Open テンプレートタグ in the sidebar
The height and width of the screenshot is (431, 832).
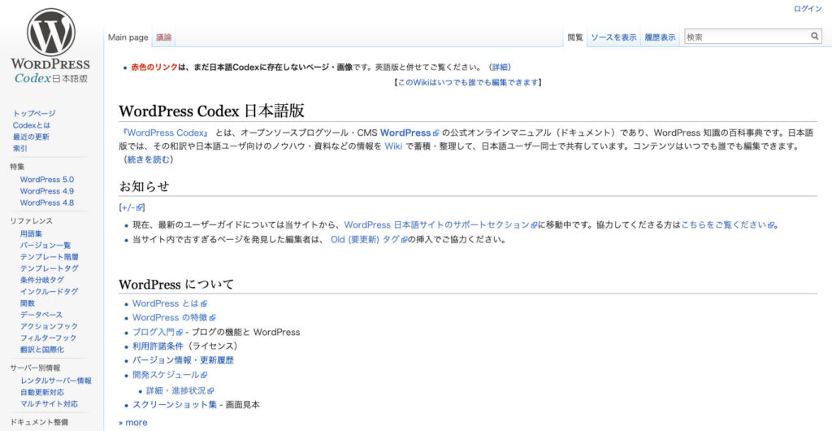pos(50,268)
